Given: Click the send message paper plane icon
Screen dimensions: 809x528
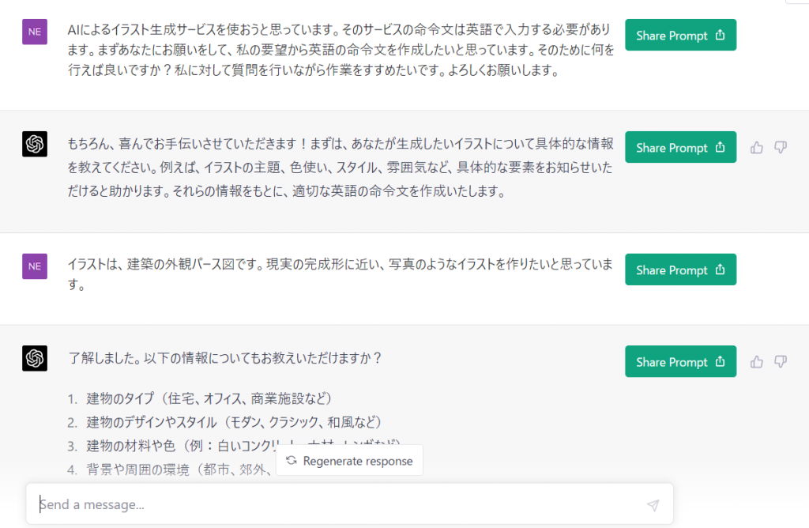Looking at the screenshot, I should click(653, 505).
